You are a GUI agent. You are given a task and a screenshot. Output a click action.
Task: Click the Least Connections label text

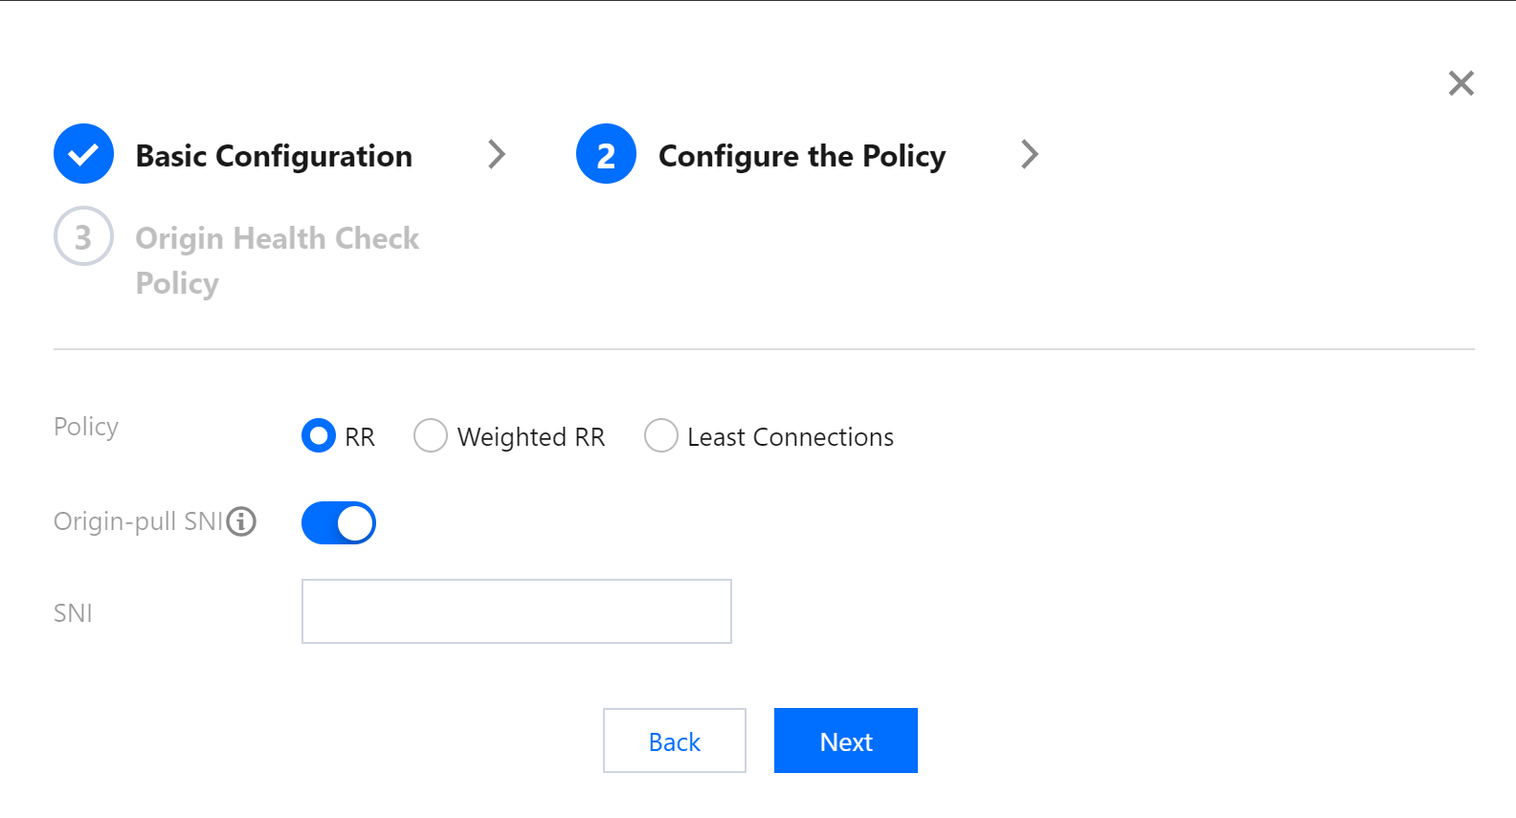coord(791,437)
